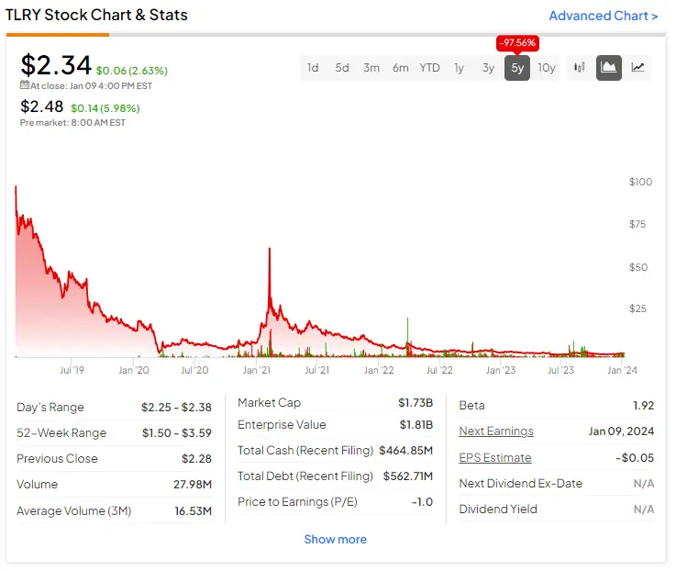Click the -97.56% change badge
The width and height of the screenshot is (676, 571).
[517, 43]
